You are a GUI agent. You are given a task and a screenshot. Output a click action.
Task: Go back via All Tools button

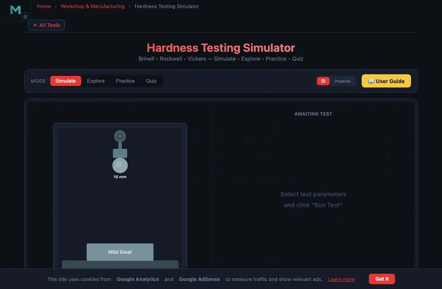click(x=46, y=25)
